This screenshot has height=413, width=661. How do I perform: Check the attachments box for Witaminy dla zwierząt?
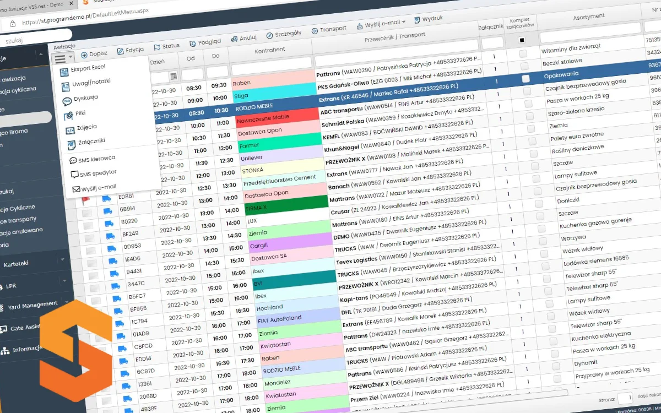click(x=523, y=53)
